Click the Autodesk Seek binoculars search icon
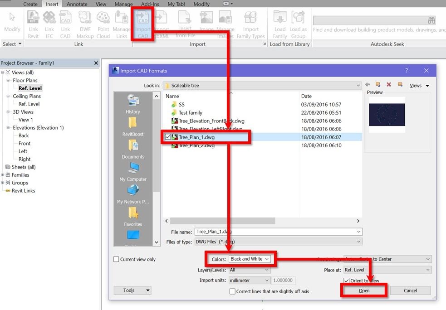Viewport: 446px width, 310px height. (x=431, y=20)
